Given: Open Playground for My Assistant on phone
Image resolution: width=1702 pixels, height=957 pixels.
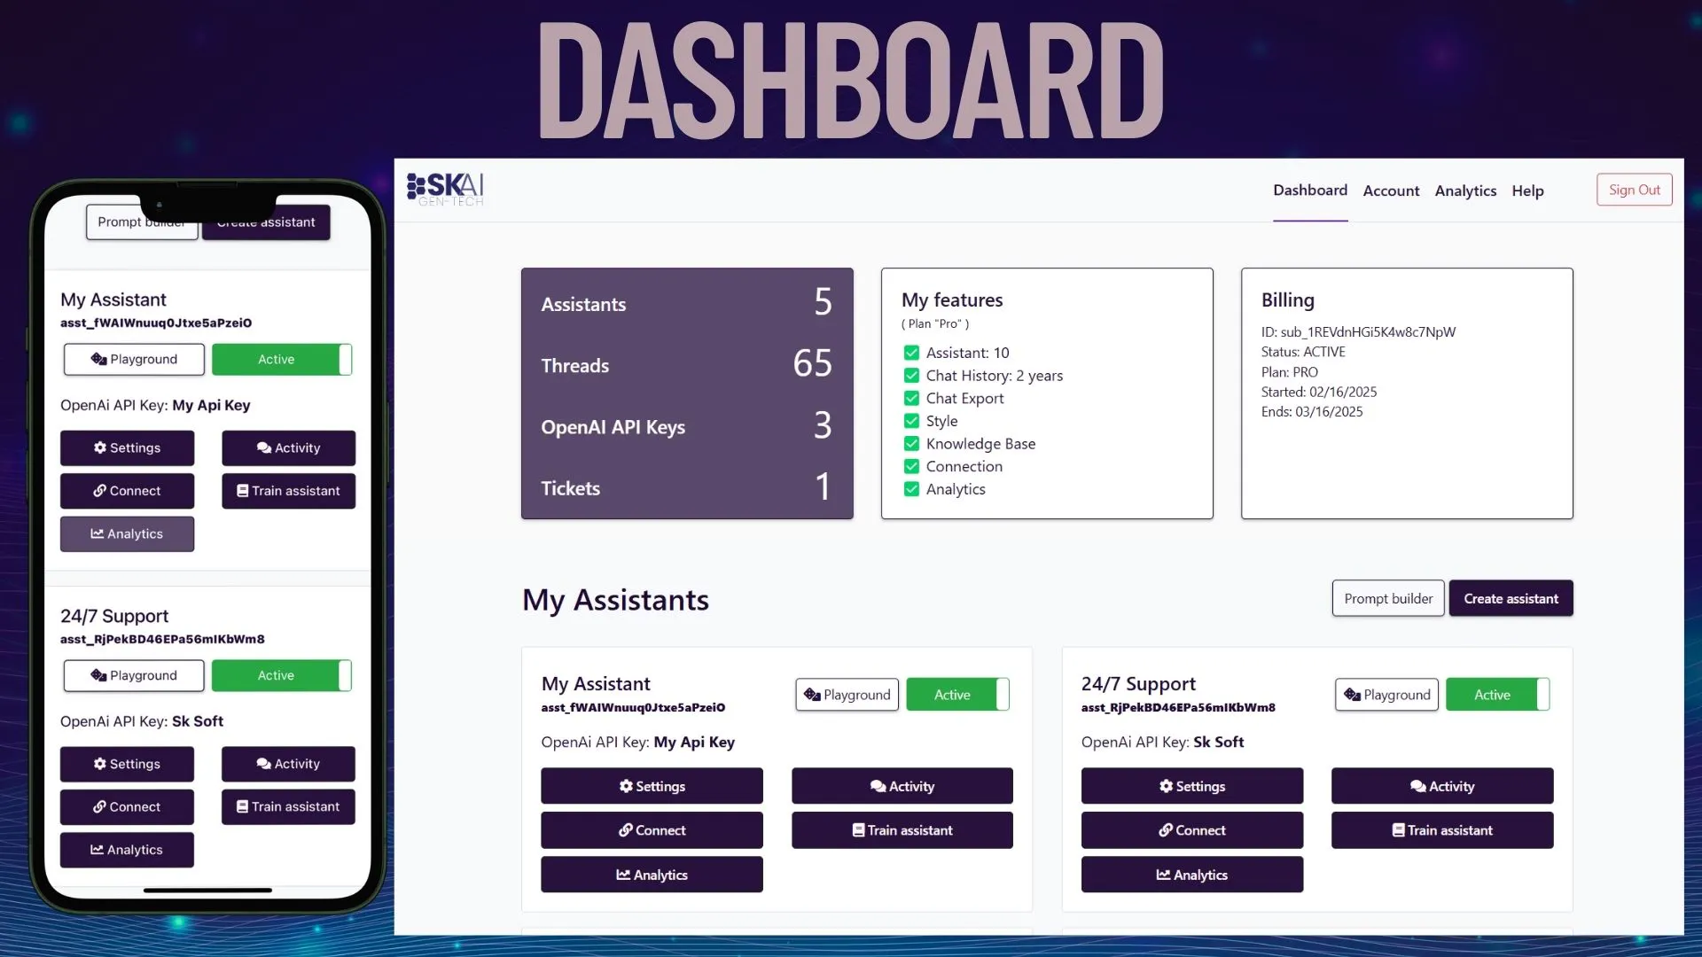Looking at the screenshot, I should [x=134, y=359].
